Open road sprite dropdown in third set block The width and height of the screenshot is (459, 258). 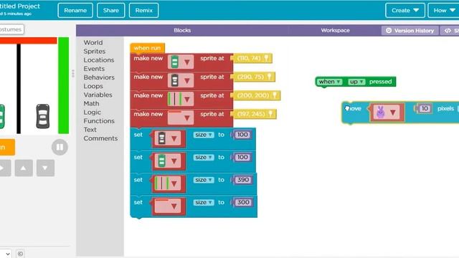pos(169,183)
